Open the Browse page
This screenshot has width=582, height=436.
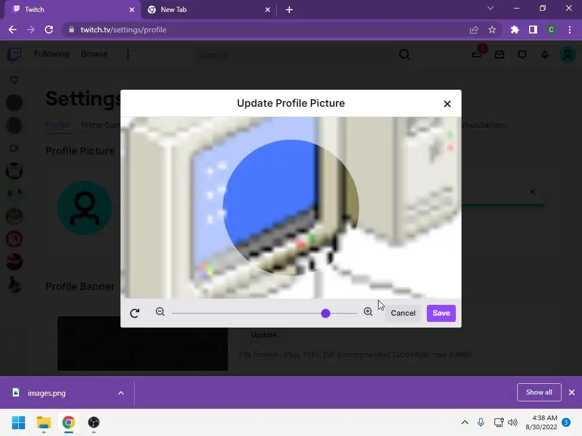pos(94,54)
